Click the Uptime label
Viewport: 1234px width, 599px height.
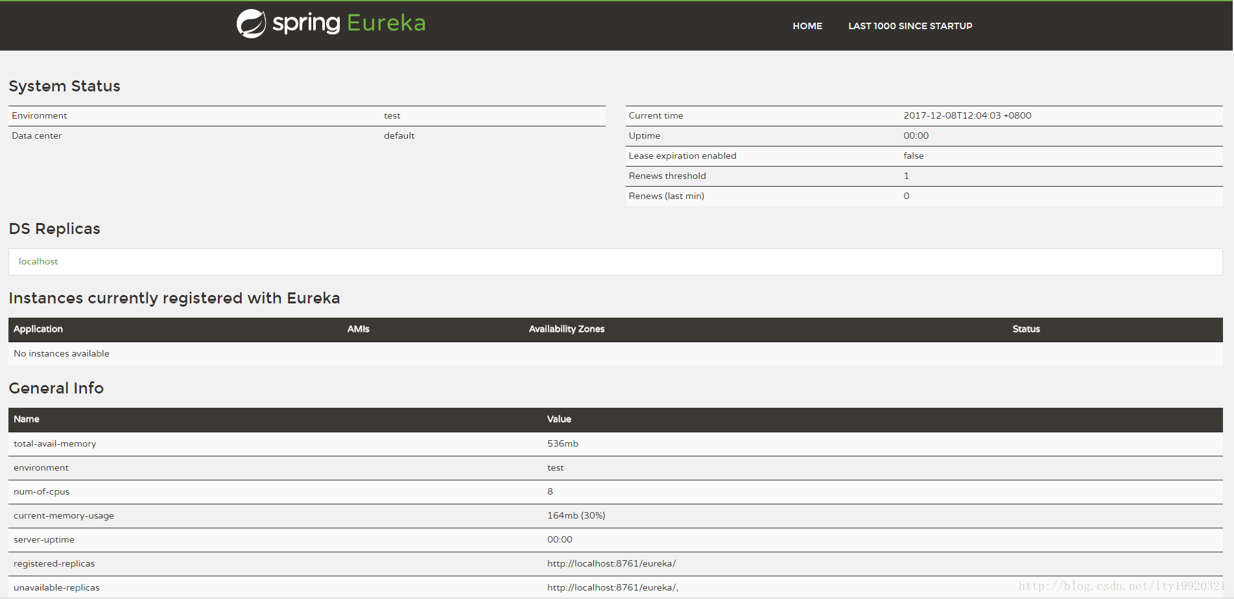pos(645,135)
